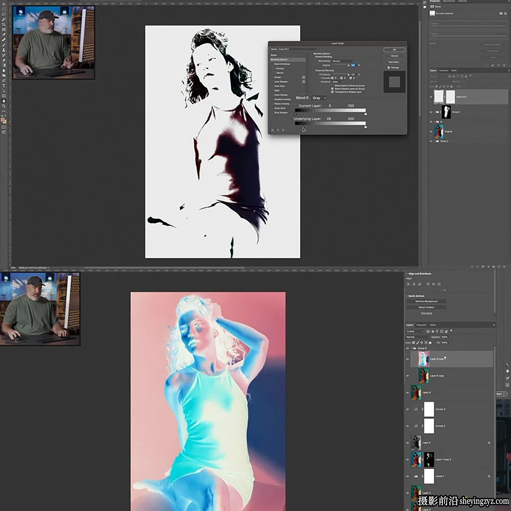Click the fx icon in Layer Style dialog

point(273,130)
